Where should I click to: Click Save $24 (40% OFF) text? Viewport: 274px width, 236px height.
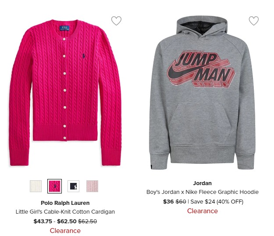tap(217, 202)
